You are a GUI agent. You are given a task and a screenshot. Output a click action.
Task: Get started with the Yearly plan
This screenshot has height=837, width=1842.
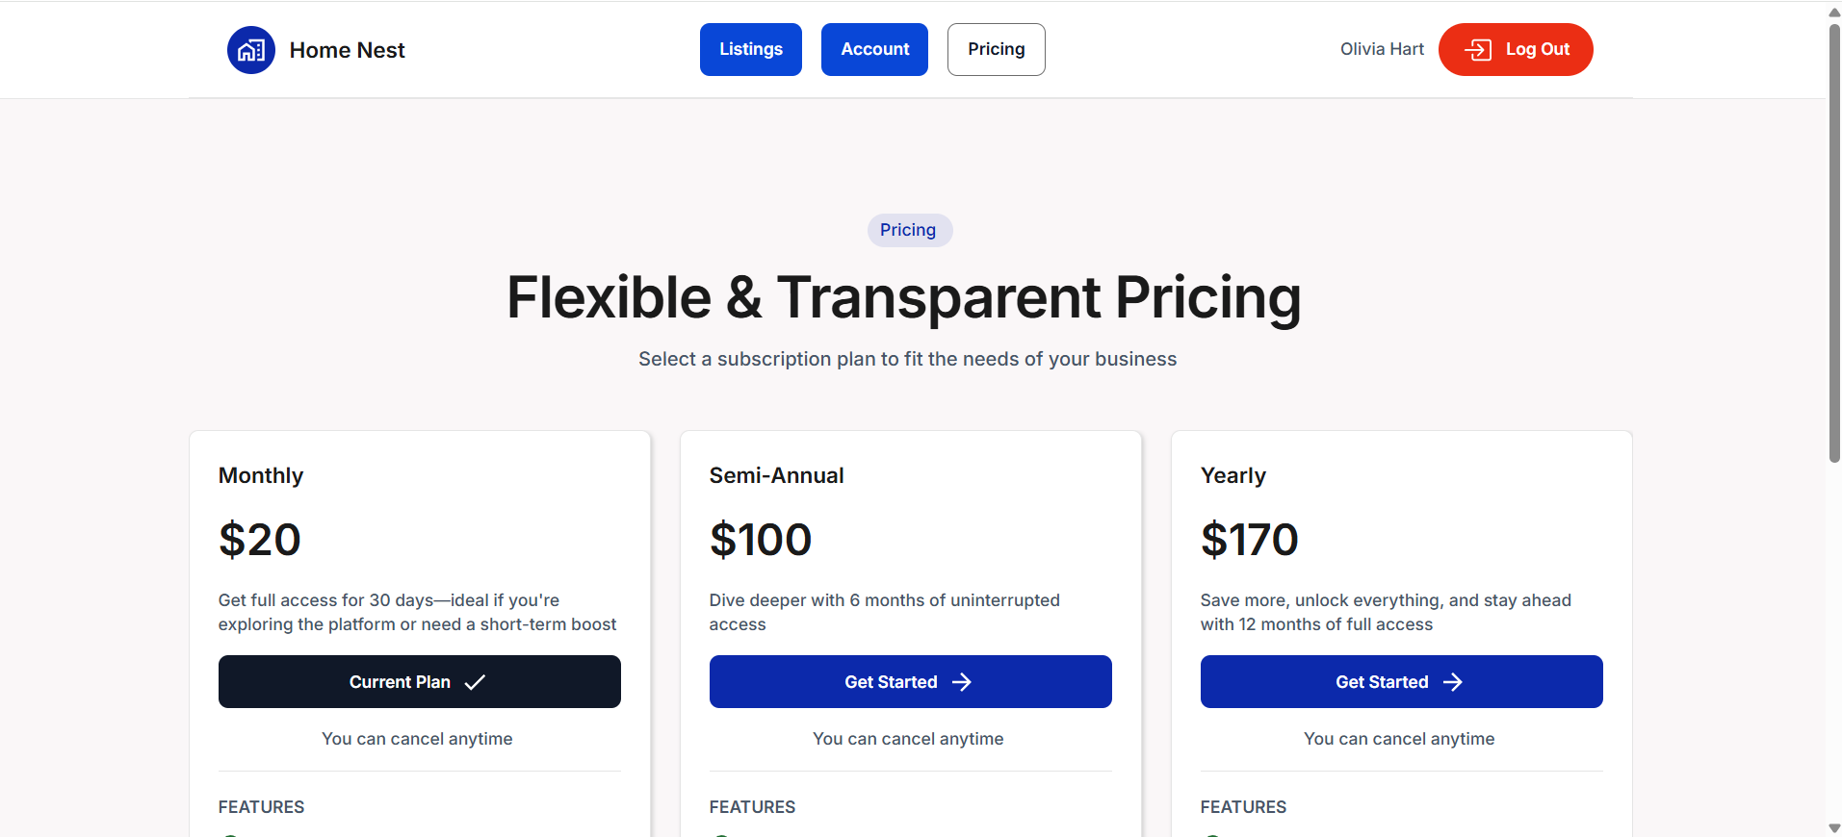pyautogui.click(x=1402, y=682)
